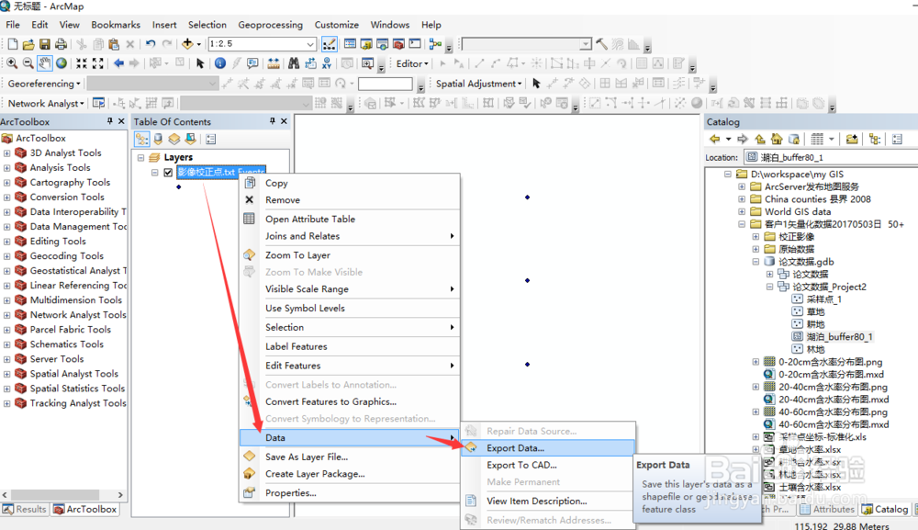
Task: Switch TOC to List By Selection
Action: click(190, 139)
